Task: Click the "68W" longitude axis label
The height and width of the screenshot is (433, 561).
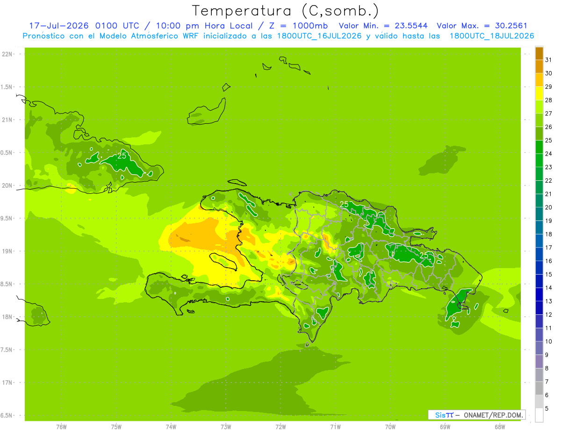Action: 499,427
